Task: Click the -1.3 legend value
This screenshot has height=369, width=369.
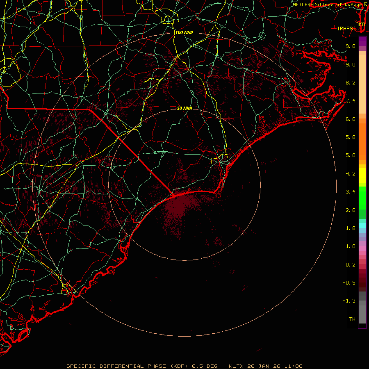Action: tap(349, 301)
